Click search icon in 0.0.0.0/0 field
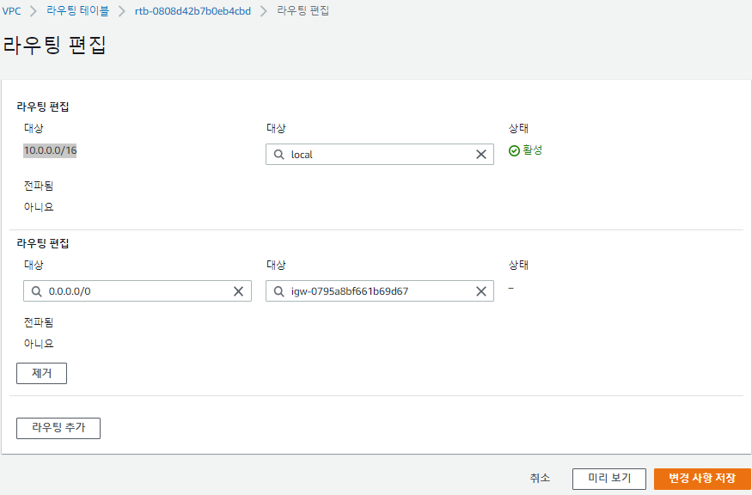Viewport: 752px width, 495px height. (36, 291)
